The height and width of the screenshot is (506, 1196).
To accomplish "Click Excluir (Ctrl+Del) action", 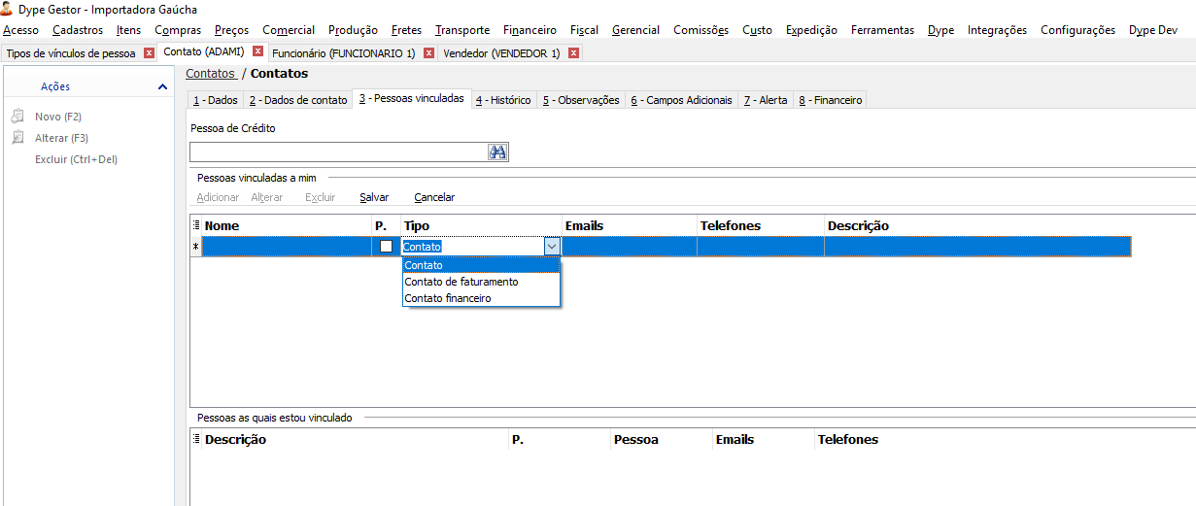I will (76, 159).
